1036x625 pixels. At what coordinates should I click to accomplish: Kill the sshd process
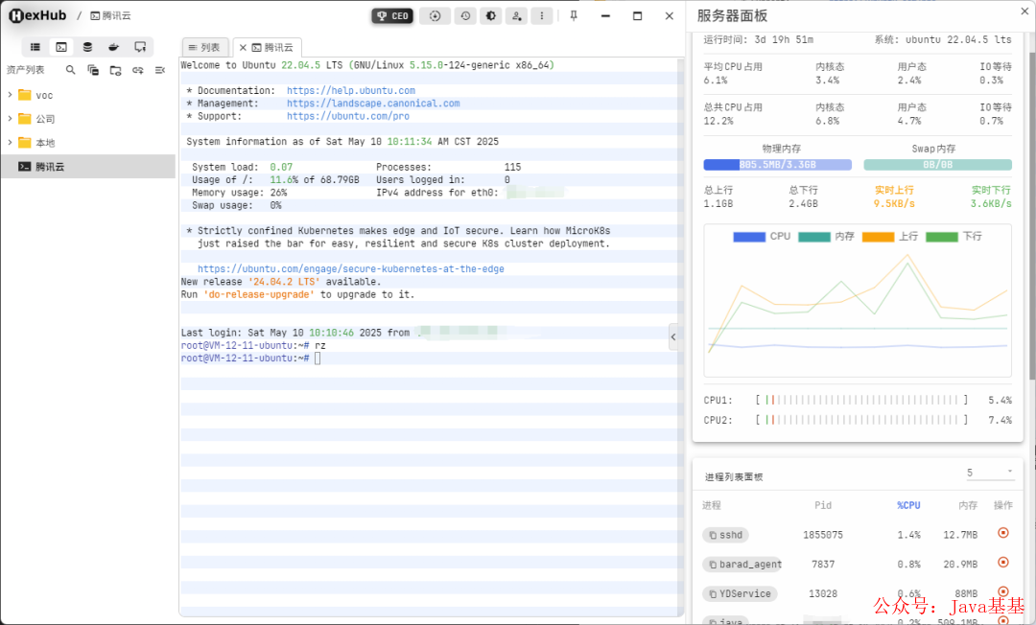click(x=1003, y=533)
